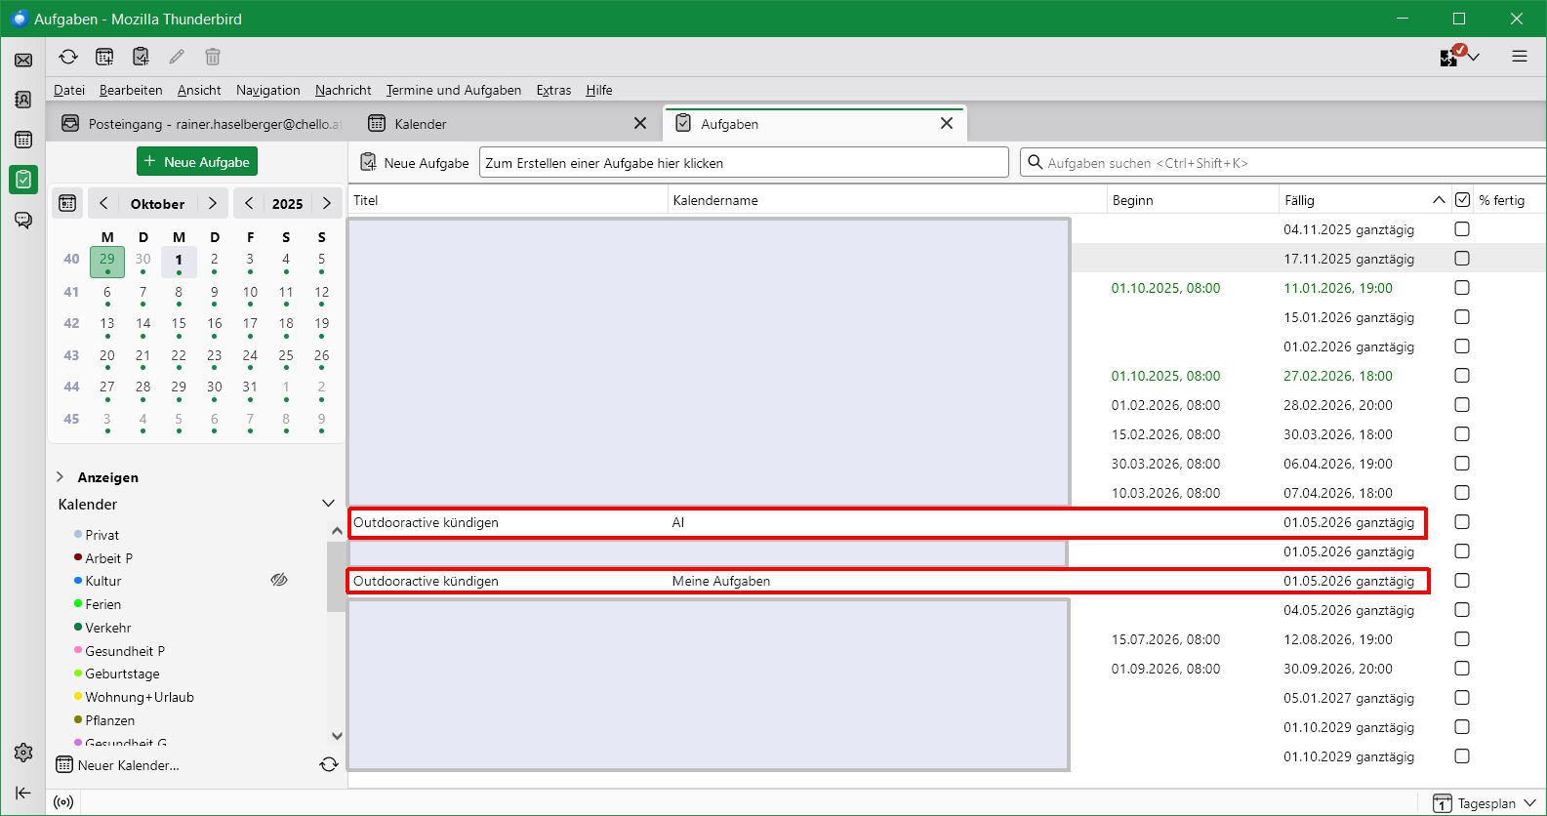Viewport: 1547px width, 816px height.
Task: Click the delete trash icon in the toolbar
Action: pyautogui.click(x=213, y=57)
